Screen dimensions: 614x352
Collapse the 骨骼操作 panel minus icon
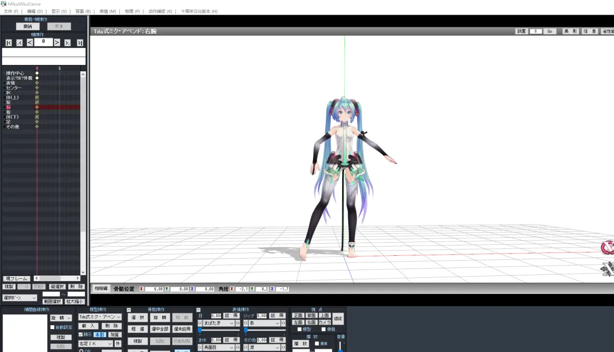[129, 310]
